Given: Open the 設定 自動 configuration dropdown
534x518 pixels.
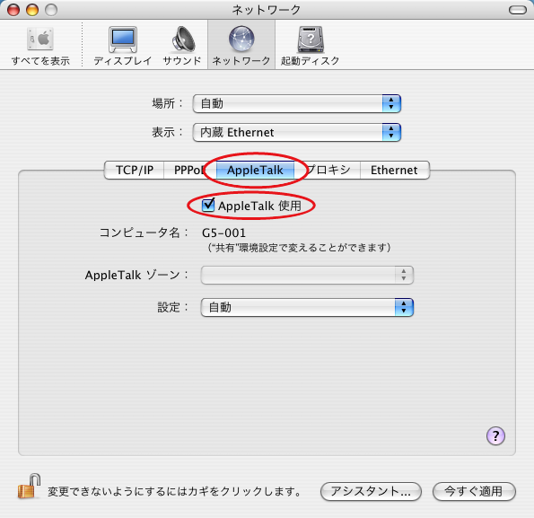Looking at the screenshot, I should (x=307, y=308).
